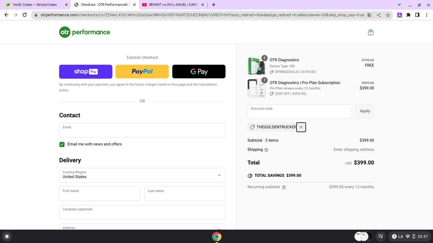Open the extensions puzzle icon
The image size is (433, 243).
(x=408, y=15)
